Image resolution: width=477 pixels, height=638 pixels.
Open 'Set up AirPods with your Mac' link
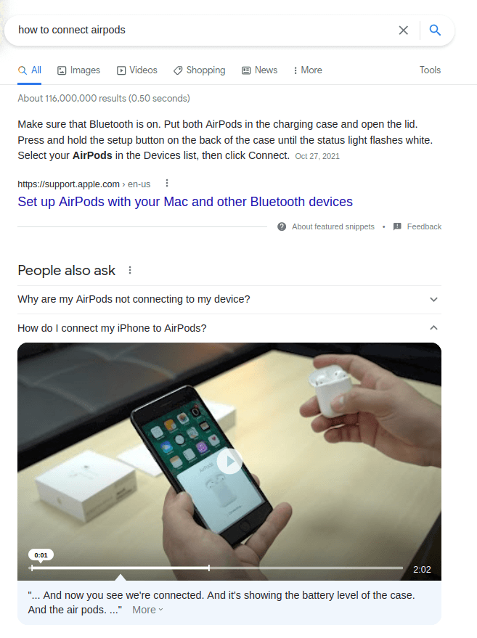[x=185, y=202]
